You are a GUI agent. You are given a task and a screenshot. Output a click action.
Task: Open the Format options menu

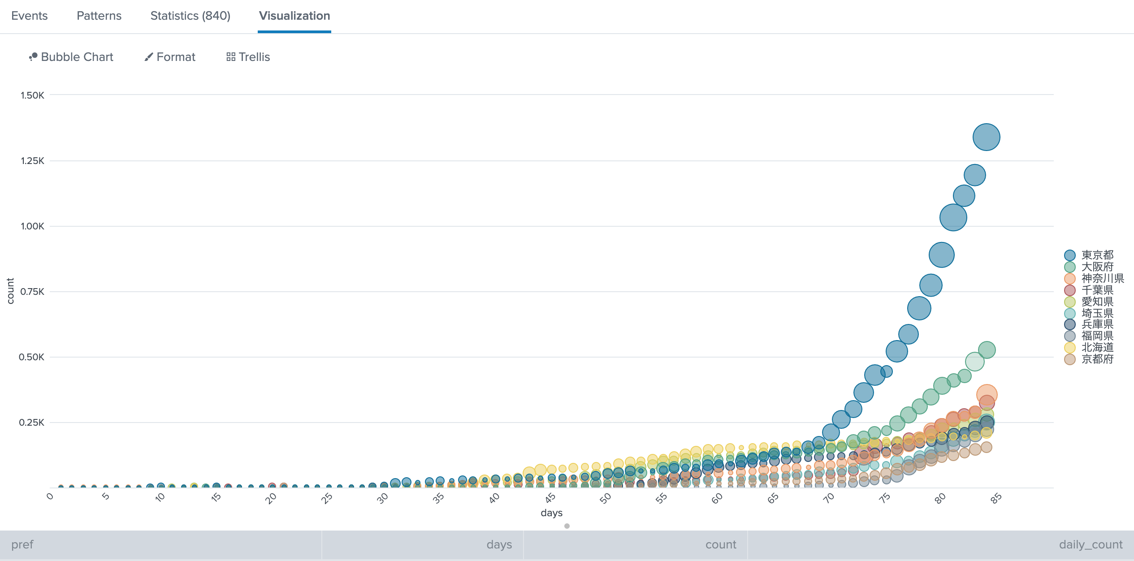(176, 57)
